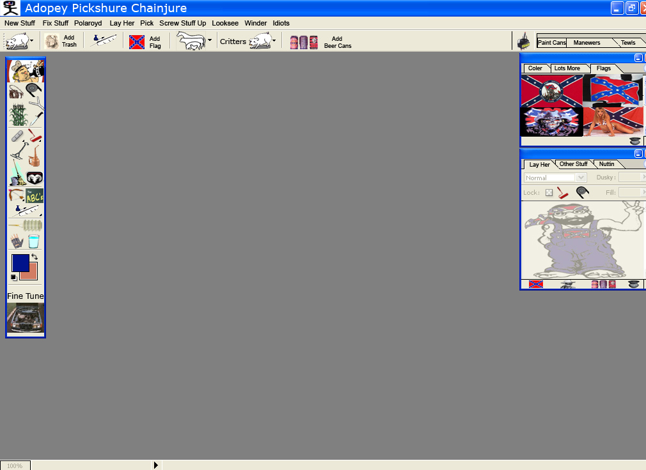Open the Screw Stuff Up menu
Screen dimensions: 646x470
pos(182,23)
